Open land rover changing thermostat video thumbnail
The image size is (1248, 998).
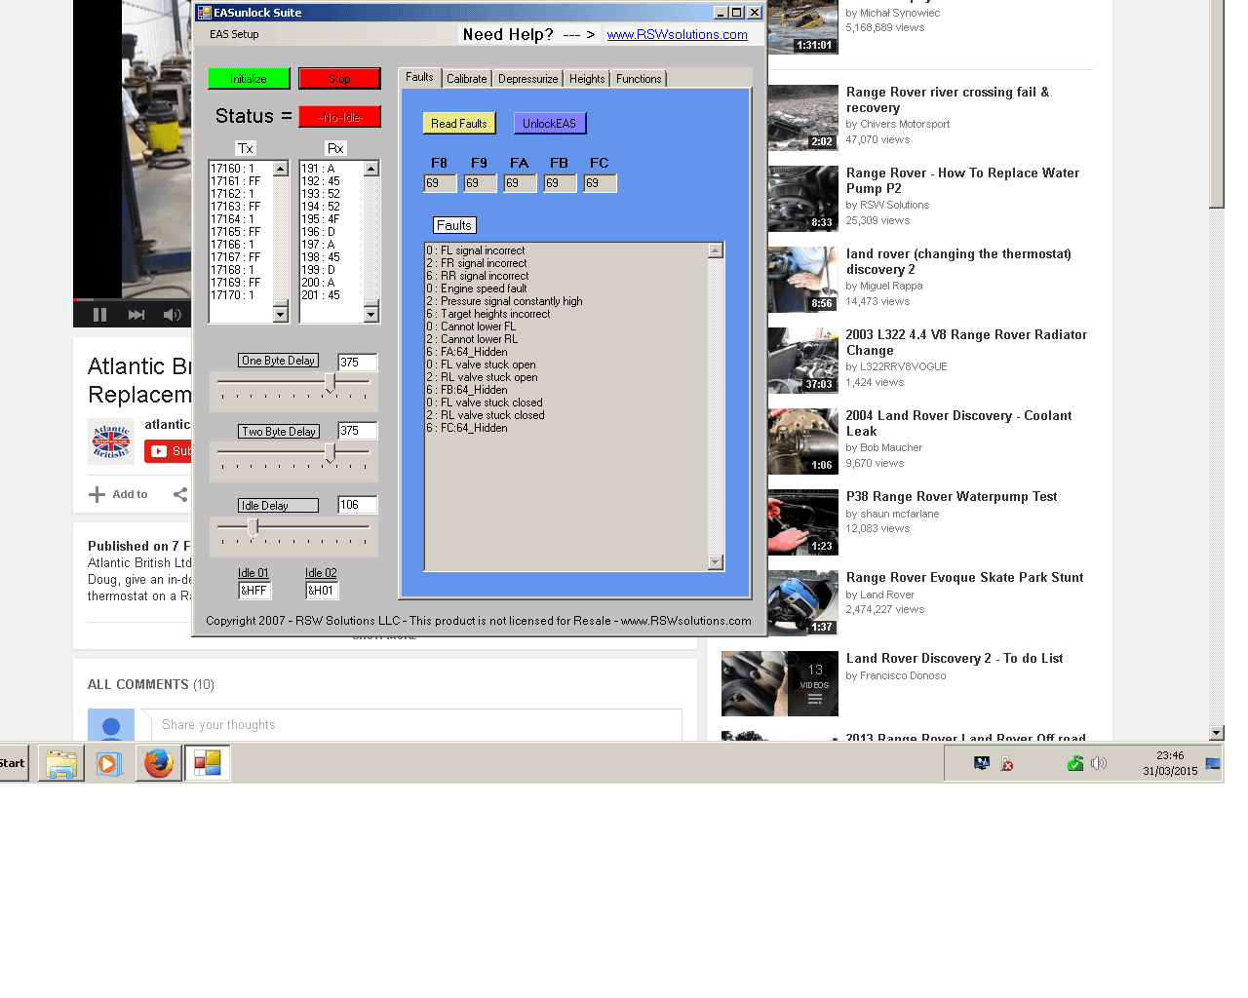(802, 280)
